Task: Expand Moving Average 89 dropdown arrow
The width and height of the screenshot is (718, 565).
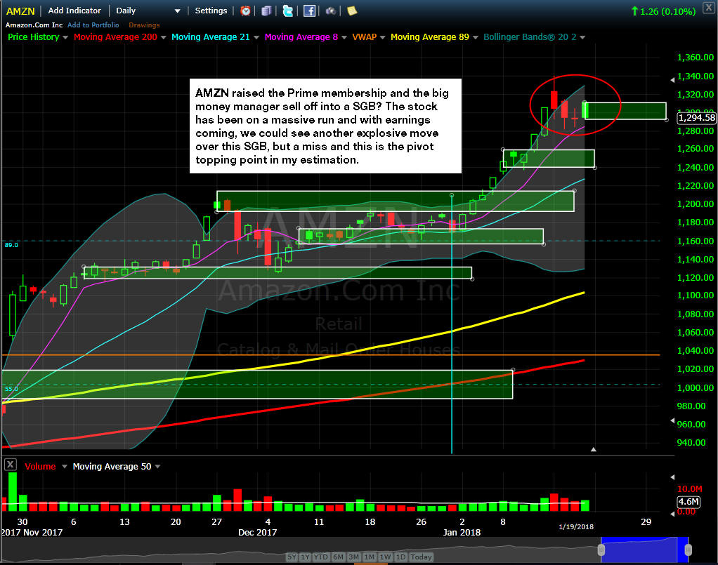Action: [x=476, y=37]
